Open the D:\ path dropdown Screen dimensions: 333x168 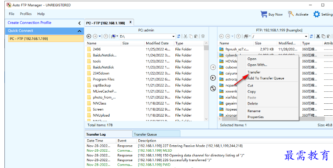[173, 36]
